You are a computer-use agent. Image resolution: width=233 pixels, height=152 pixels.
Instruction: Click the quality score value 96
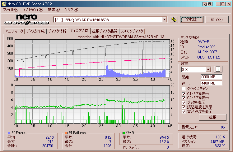coord(223,127)
